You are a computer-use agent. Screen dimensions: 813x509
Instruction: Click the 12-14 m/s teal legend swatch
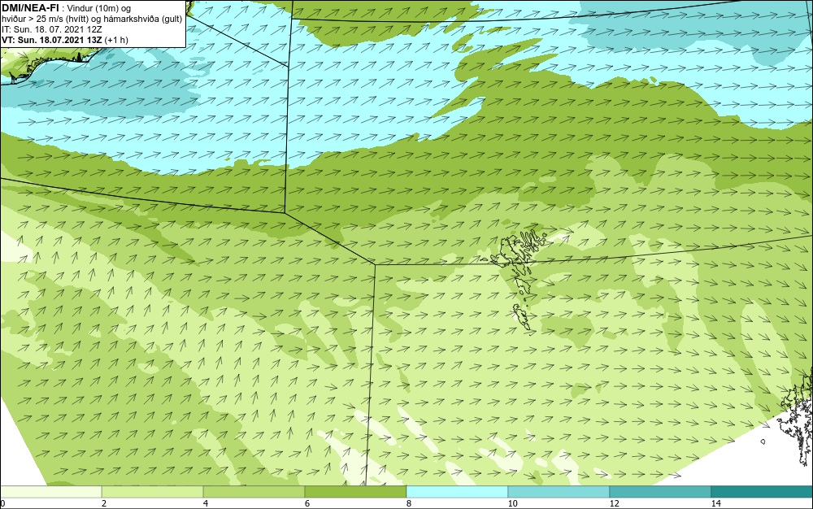tap(660, 492)
